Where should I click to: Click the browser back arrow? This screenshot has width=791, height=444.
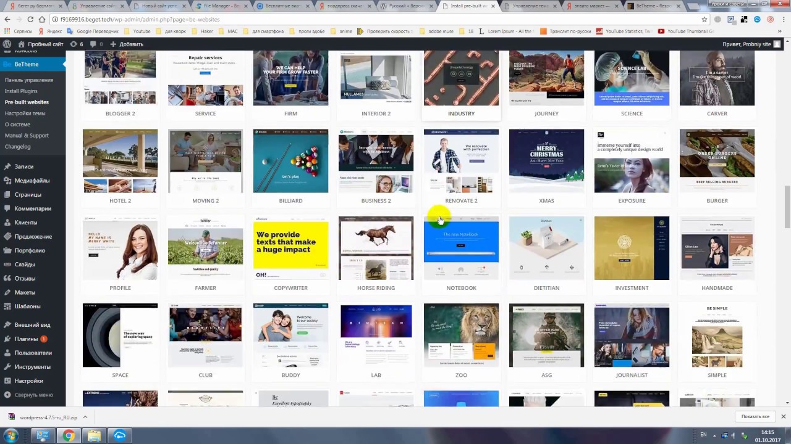point(7,19)
